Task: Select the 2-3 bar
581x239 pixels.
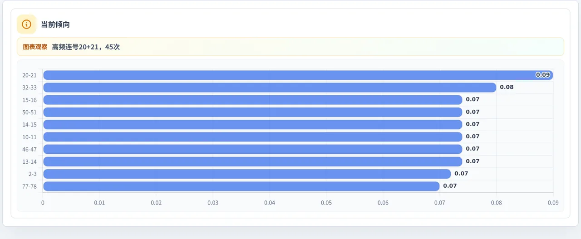Action: point(247,174)
